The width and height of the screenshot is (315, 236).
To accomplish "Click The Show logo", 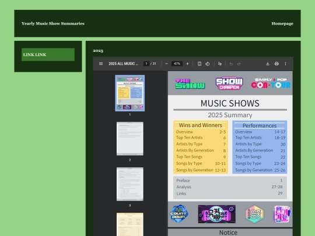I will (x=190, y=84).
